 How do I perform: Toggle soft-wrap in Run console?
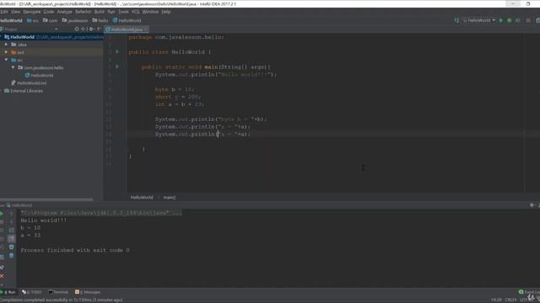(x=11, y=230)
